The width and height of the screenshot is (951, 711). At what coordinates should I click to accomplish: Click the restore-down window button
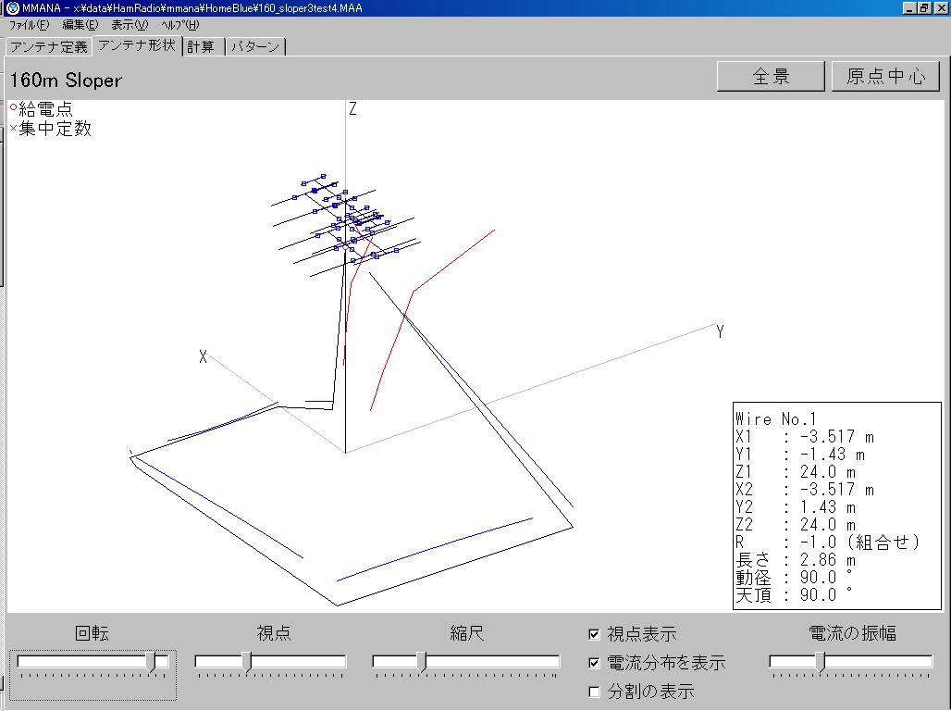924,8
